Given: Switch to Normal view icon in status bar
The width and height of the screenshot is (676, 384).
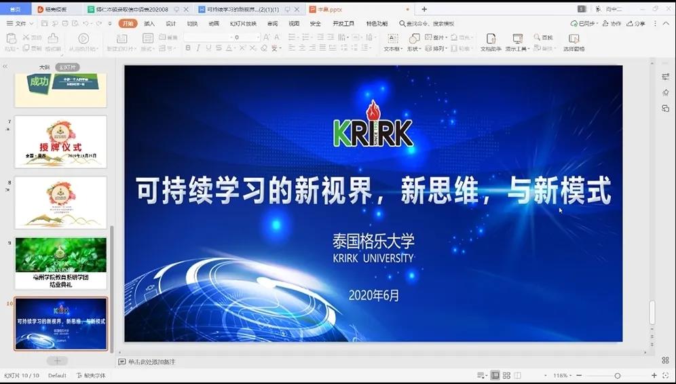Looking at the screenshot, I should click(x=495, y=375).
